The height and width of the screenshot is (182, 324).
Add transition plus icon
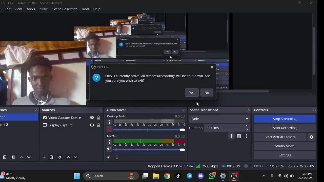(231, 136)
